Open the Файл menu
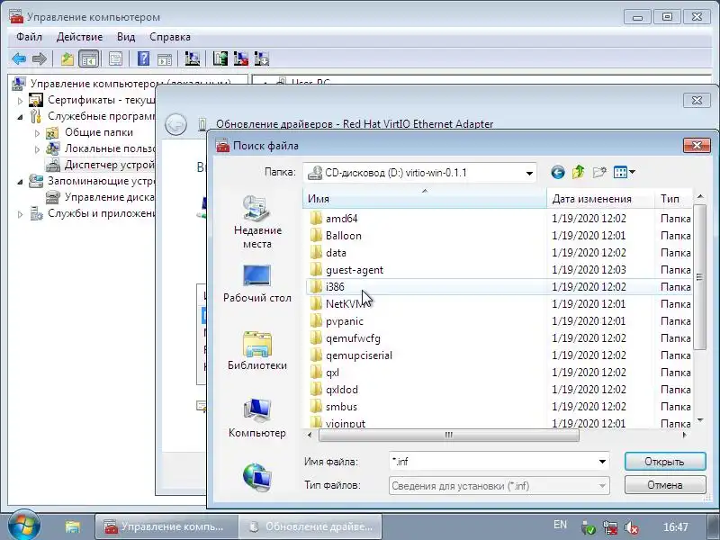Image resolution: width=720 pixels, height=540 pixels. 29,37
